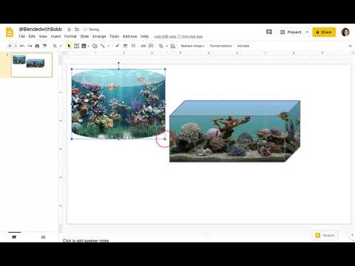Select the box-shaped aquarium image
355x266 pixels.
(x=234, y=132)
